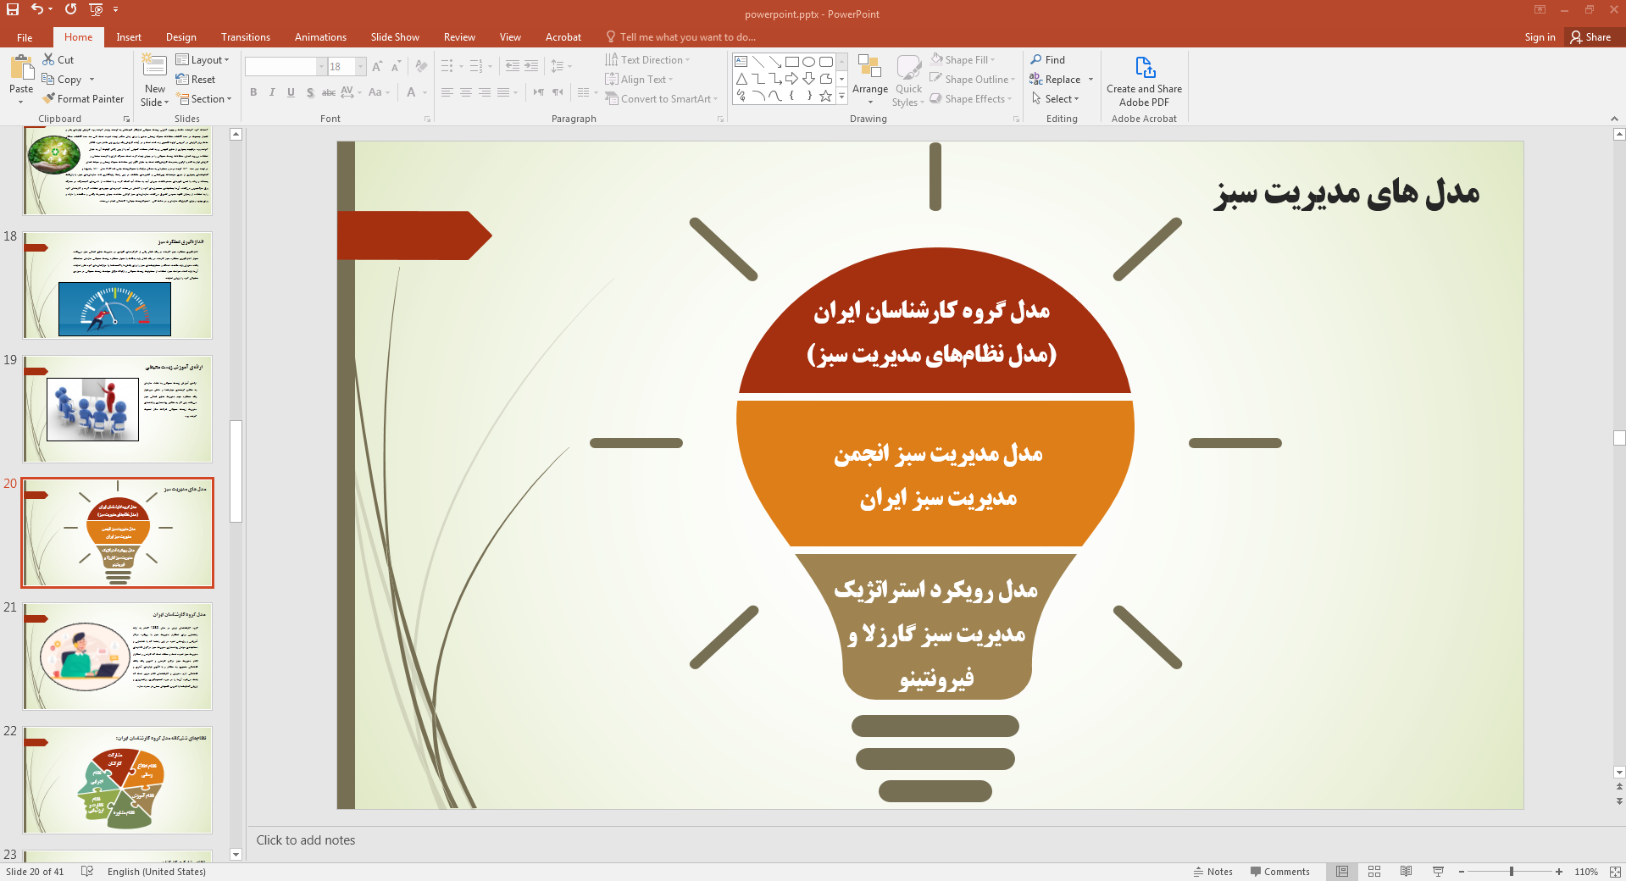Click the New Slide icon
Image resolution: width=1626 pixels, height=881 pixels.
tap(154, 66)
